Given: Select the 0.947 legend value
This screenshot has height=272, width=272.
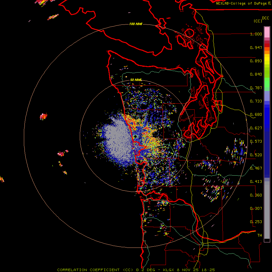Looking at the screenshot, I should click(256, 47).
